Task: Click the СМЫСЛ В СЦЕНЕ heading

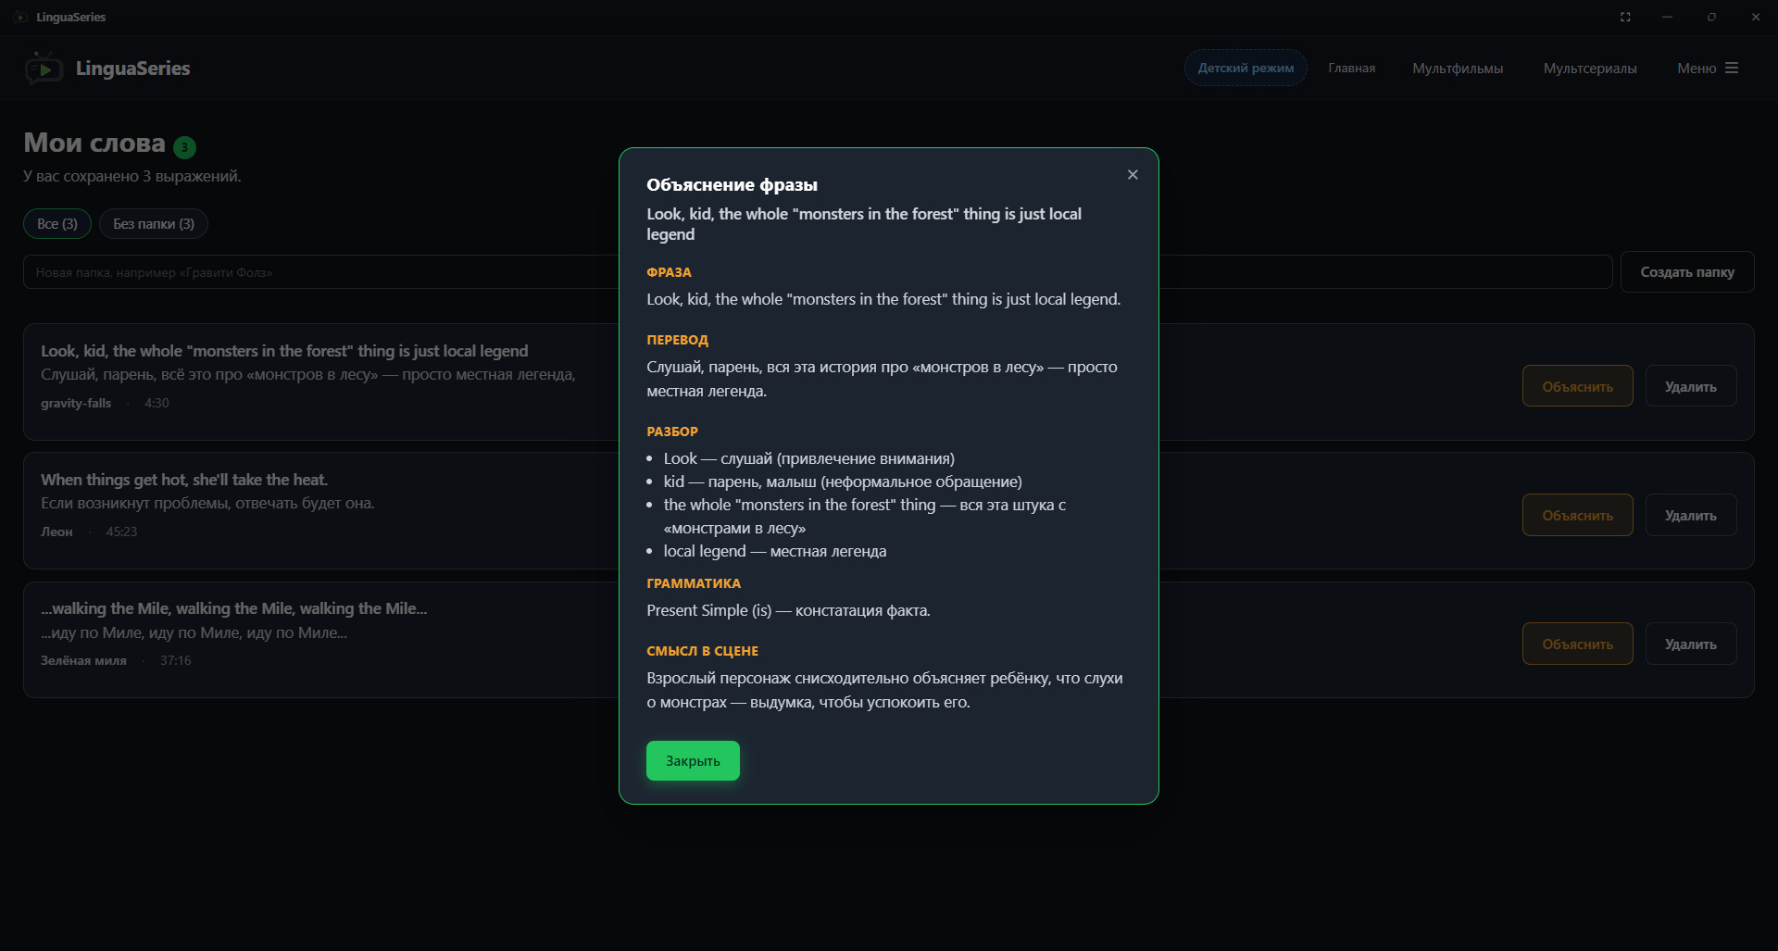Action: [702, 651]
